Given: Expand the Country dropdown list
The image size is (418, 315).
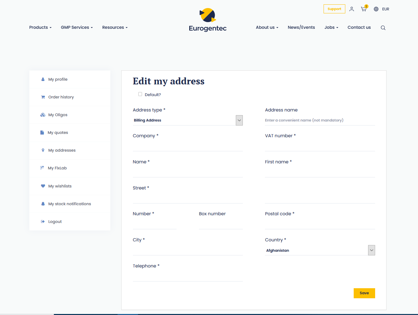Looking at the screenshot, I should pyautogui.click(x=320, y=250).
